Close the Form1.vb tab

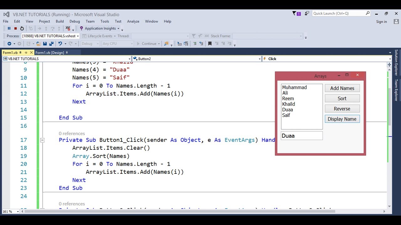(31, 52)
